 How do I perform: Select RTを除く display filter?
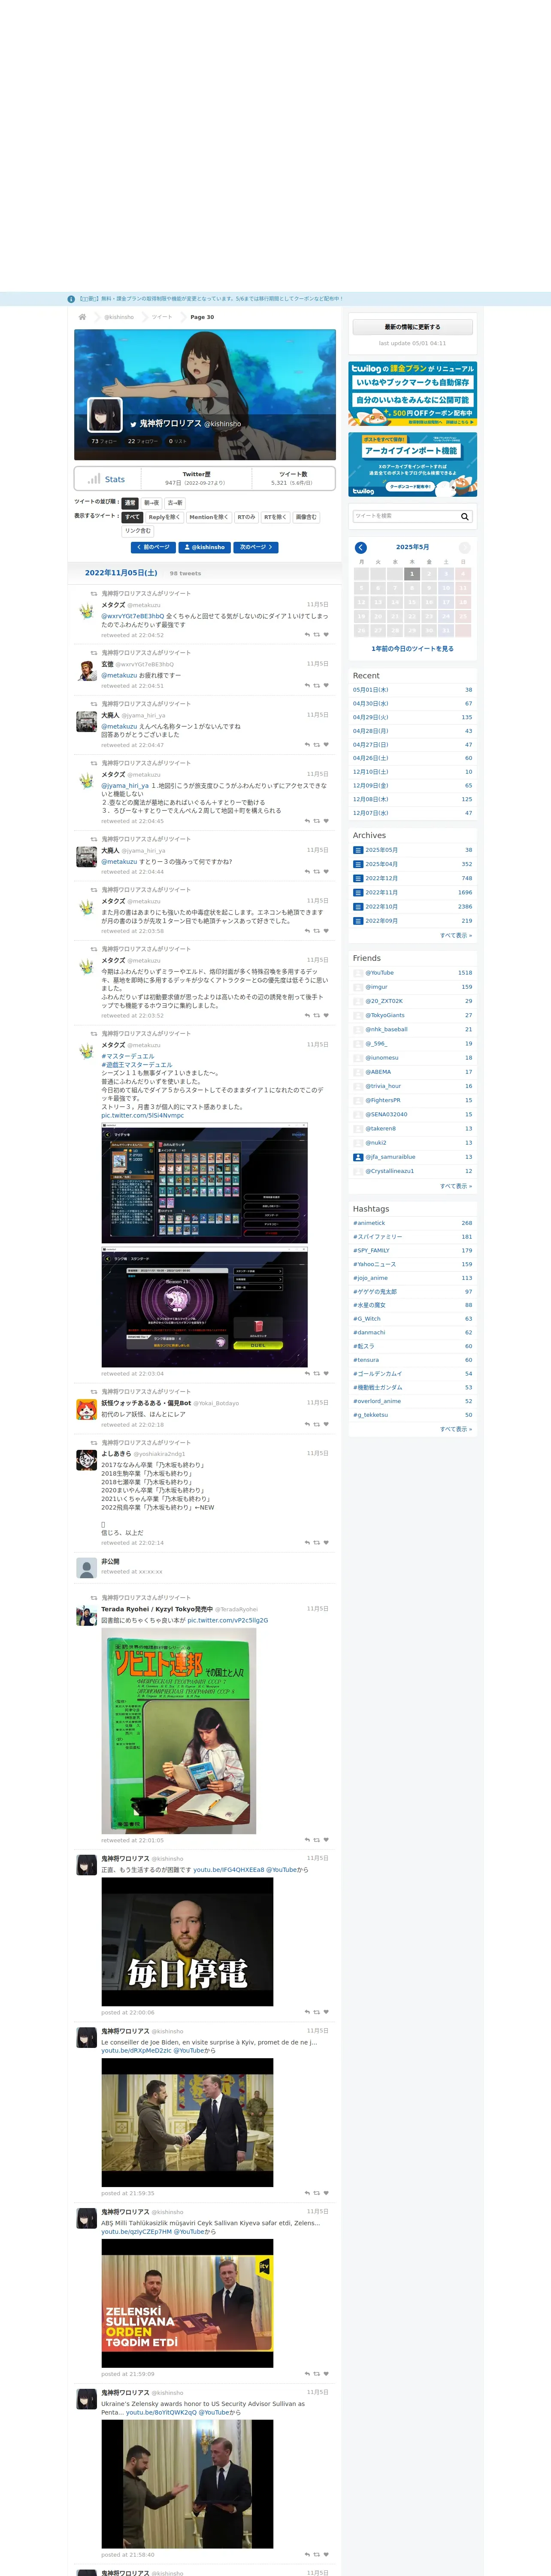(275, 517)
